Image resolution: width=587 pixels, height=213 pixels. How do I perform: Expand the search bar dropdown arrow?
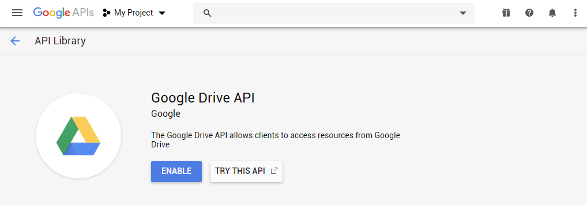(x=462, y=13)
